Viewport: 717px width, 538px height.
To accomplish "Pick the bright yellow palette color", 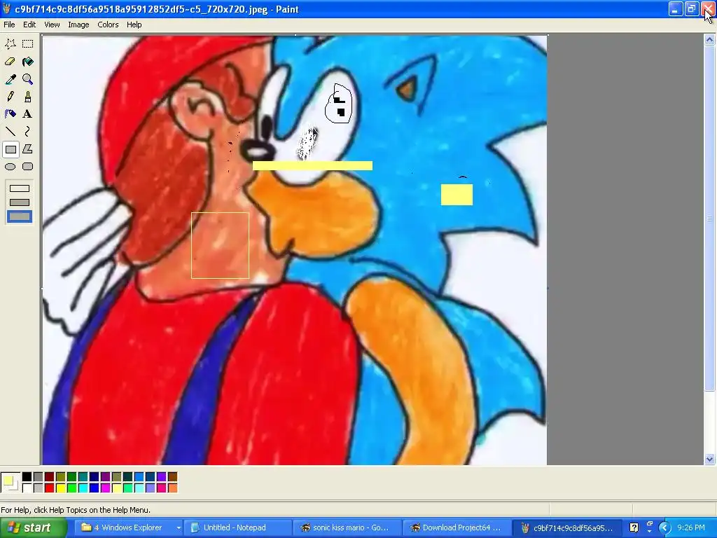I will tap(60, 488).
